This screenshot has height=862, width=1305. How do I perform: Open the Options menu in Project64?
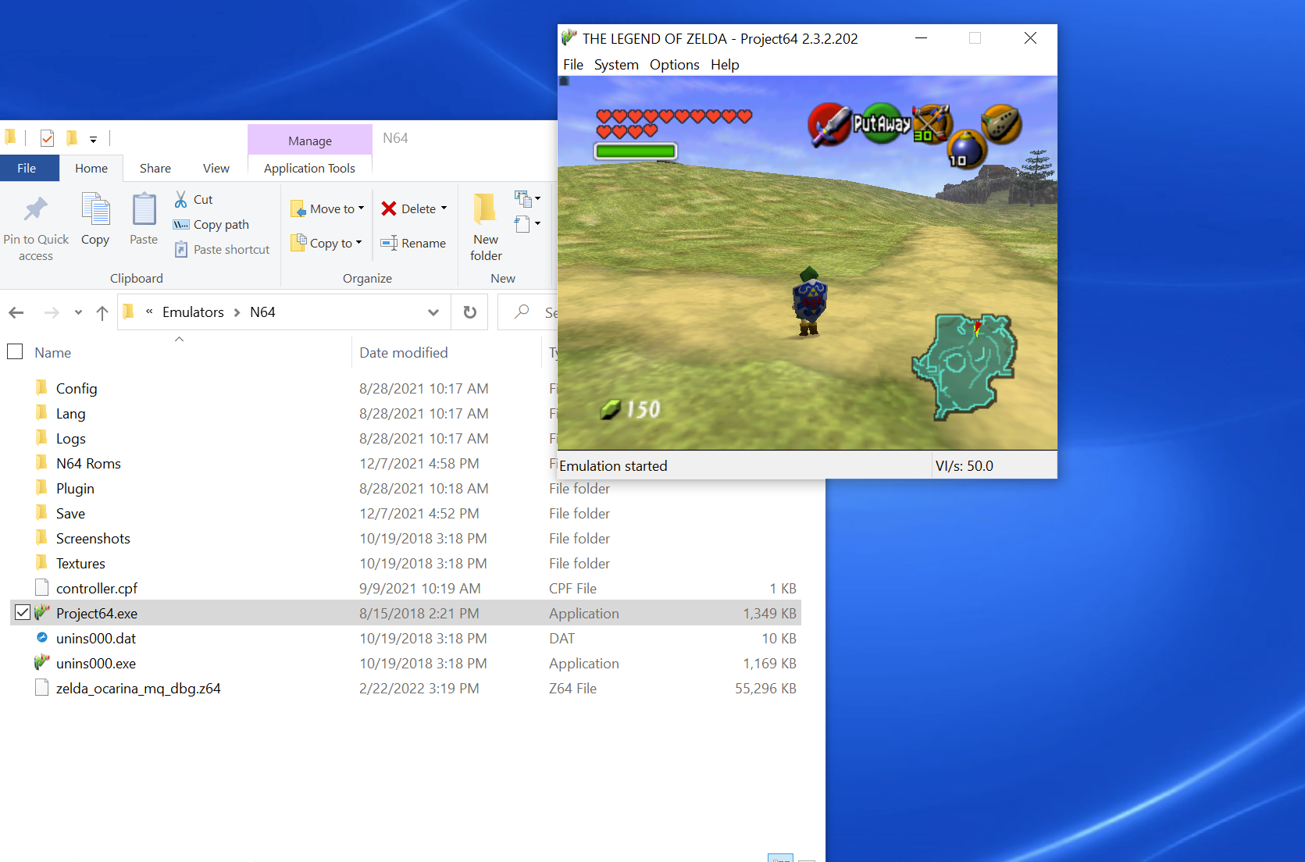(x=675, y=64)
